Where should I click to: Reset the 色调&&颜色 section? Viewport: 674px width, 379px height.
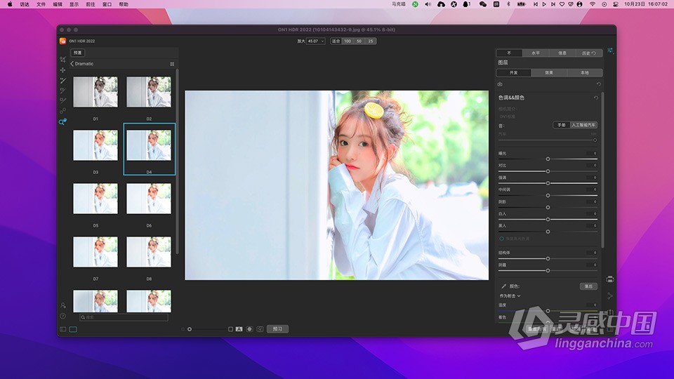coord(596,98)
